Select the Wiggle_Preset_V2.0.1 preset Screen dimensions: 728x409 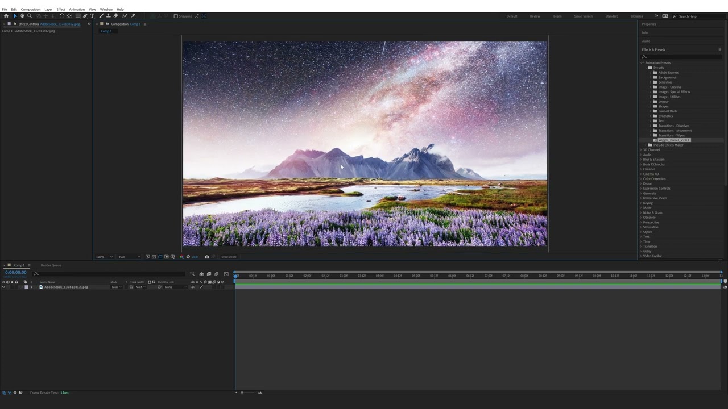tap(674, 140)
